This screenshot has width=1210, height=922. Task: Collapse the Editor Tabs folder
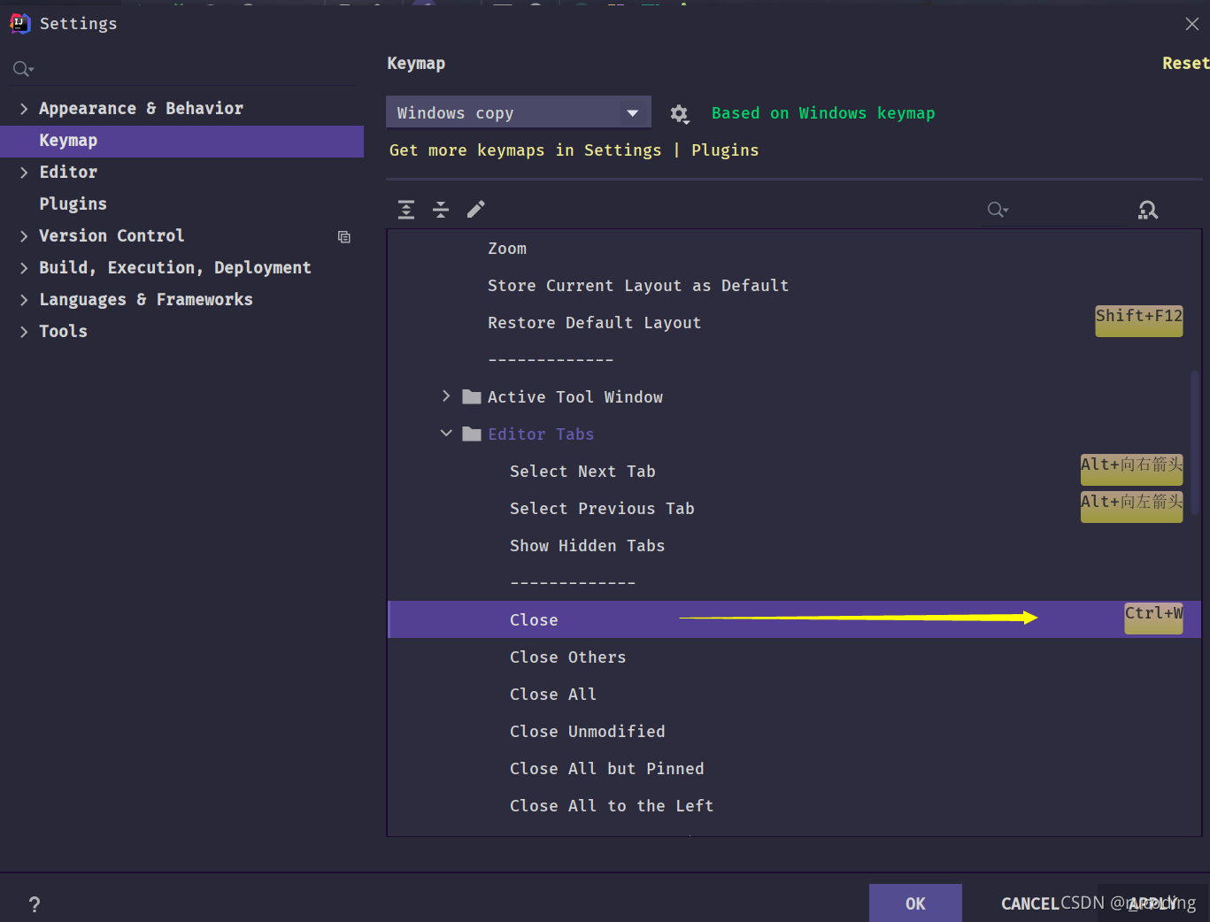446,434
